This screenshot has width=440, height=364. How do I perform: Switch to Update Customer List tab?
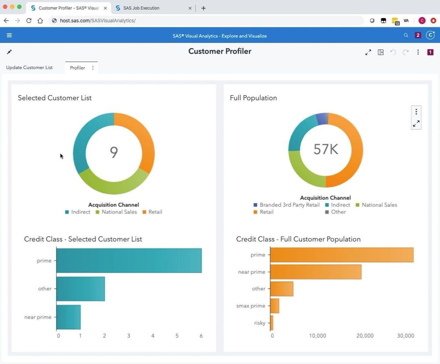point(29,68)
